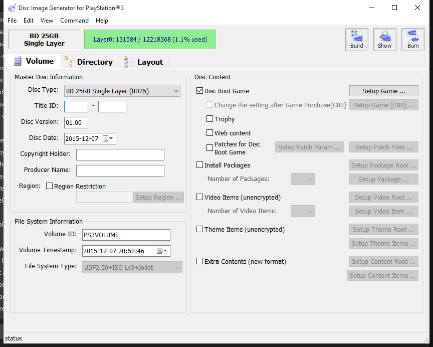Switch to the Volume tab
Image resolution: width=433 pixels, height=347 pixels.
[33, 61]
